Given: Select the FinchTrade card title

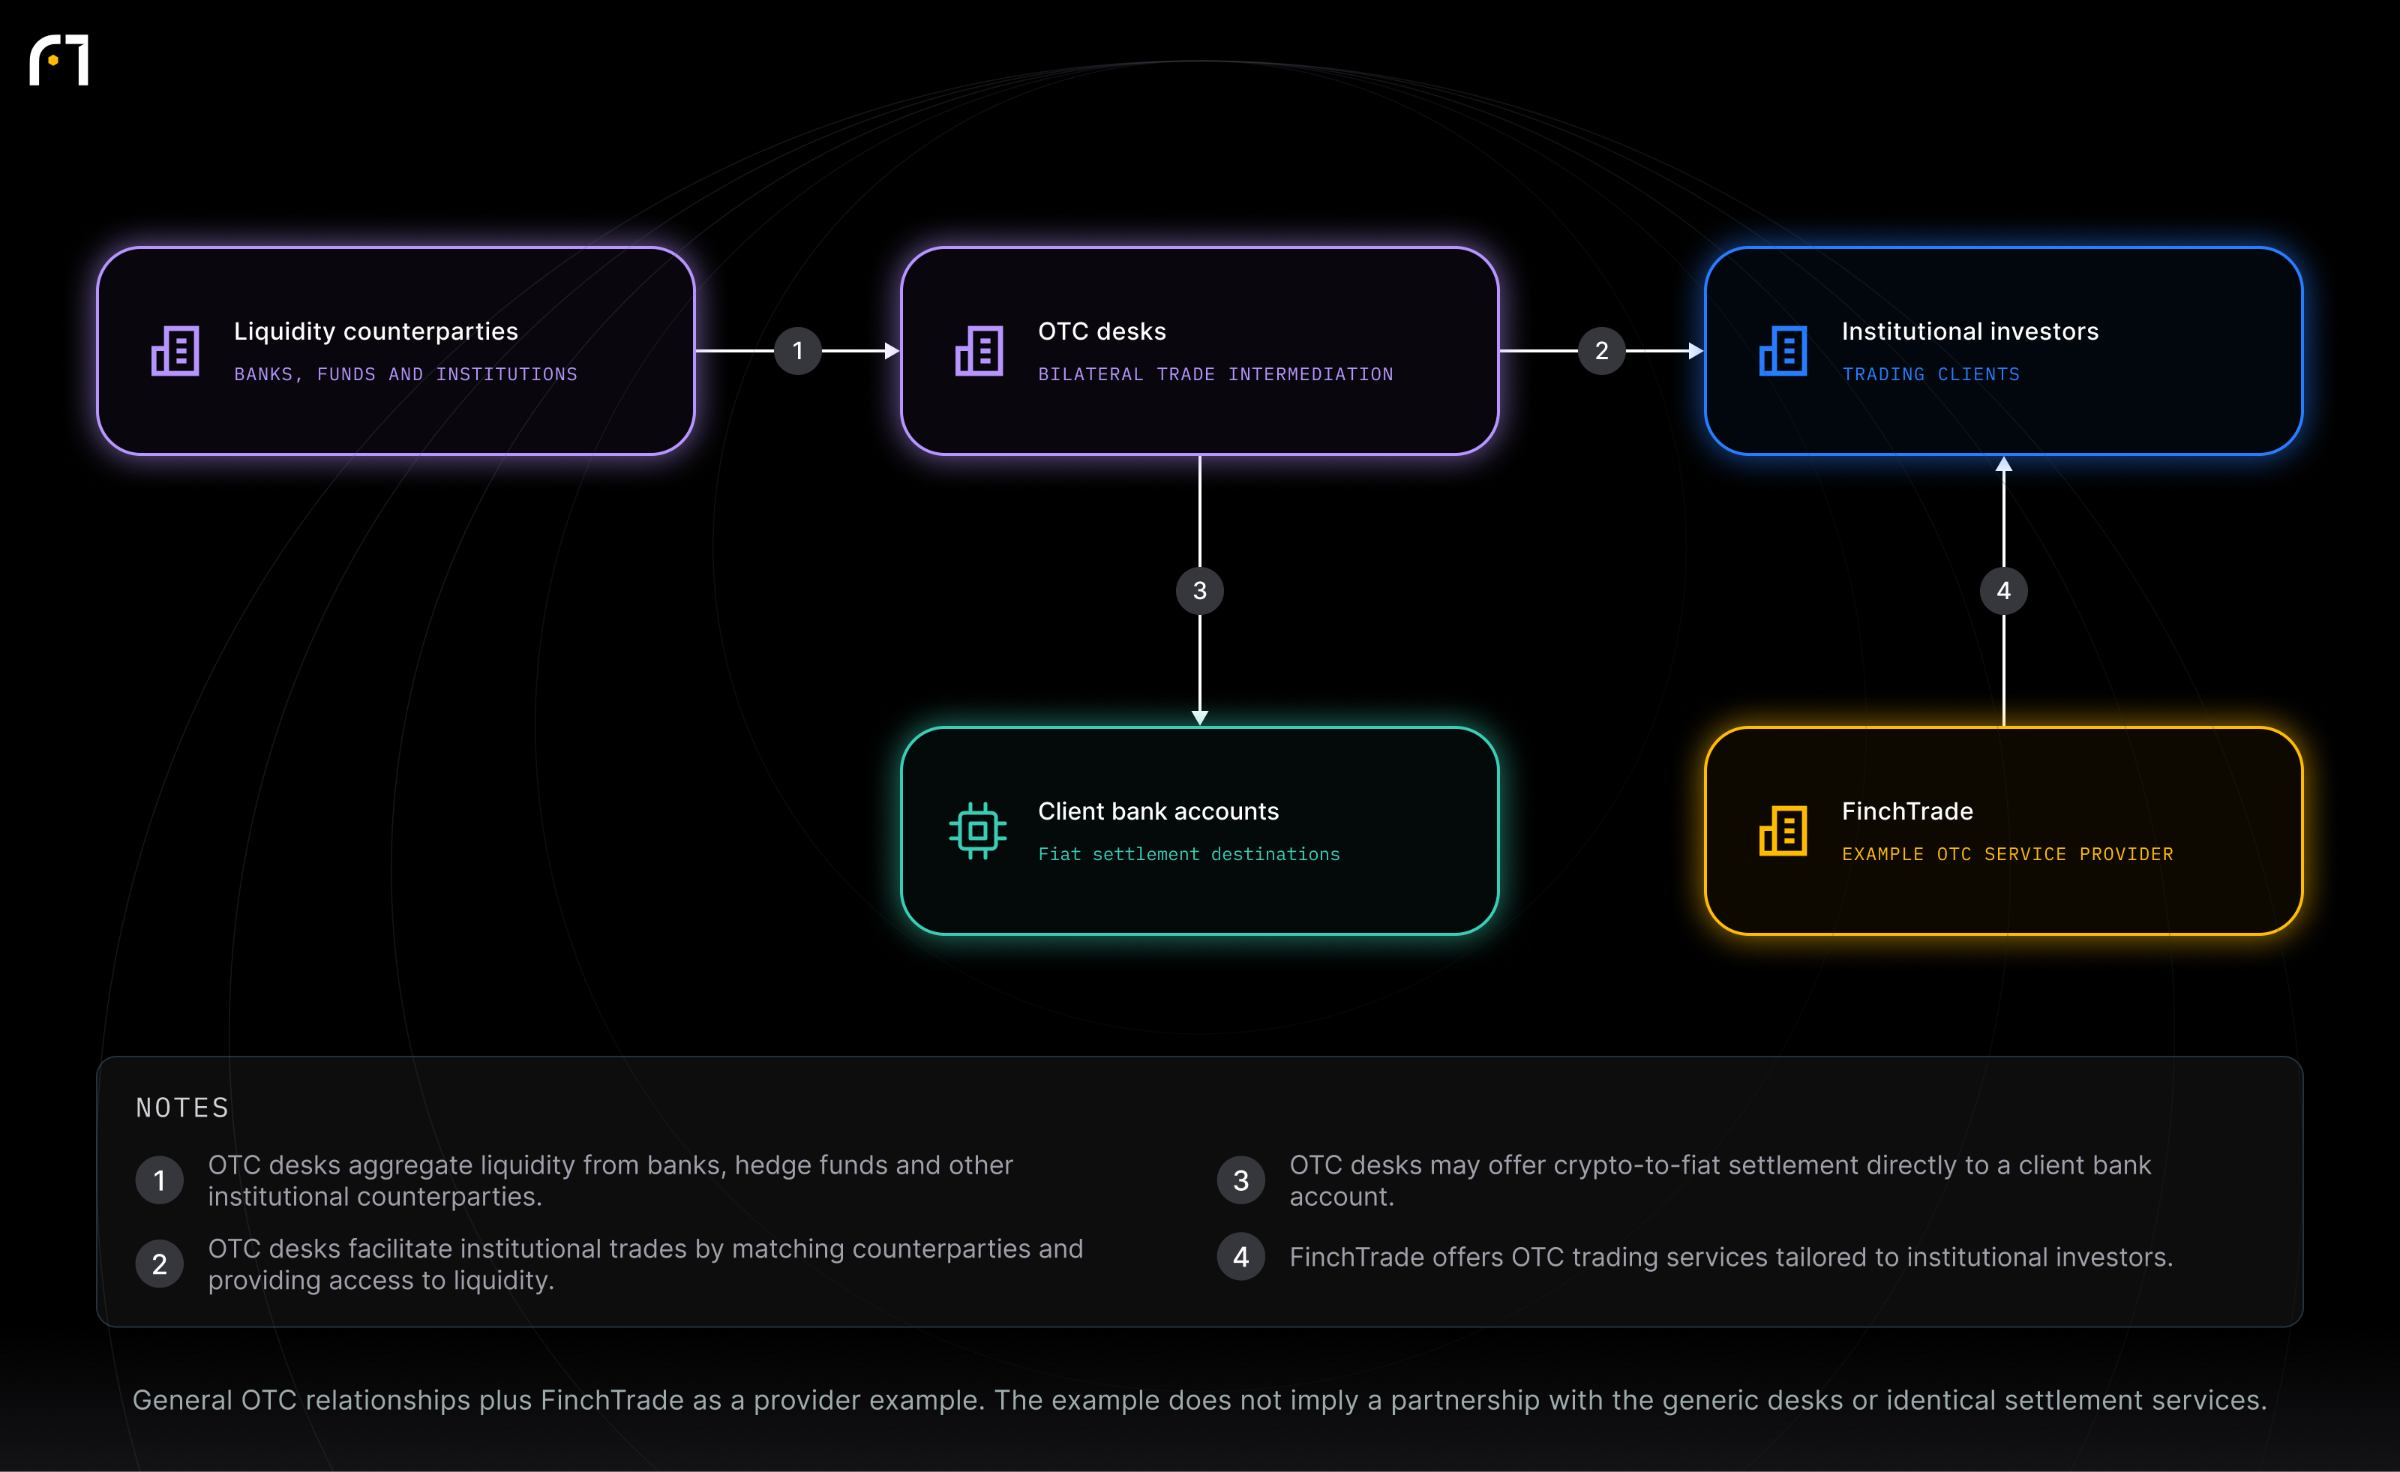Looking at the screenshot, I should pos(1907,811).
